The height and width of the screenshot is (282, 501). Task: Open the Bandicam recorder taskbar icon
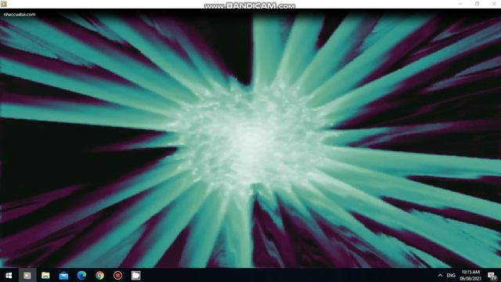[118, 275]
